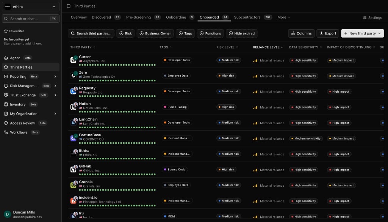Click the Search third parties field

point(91,33)
